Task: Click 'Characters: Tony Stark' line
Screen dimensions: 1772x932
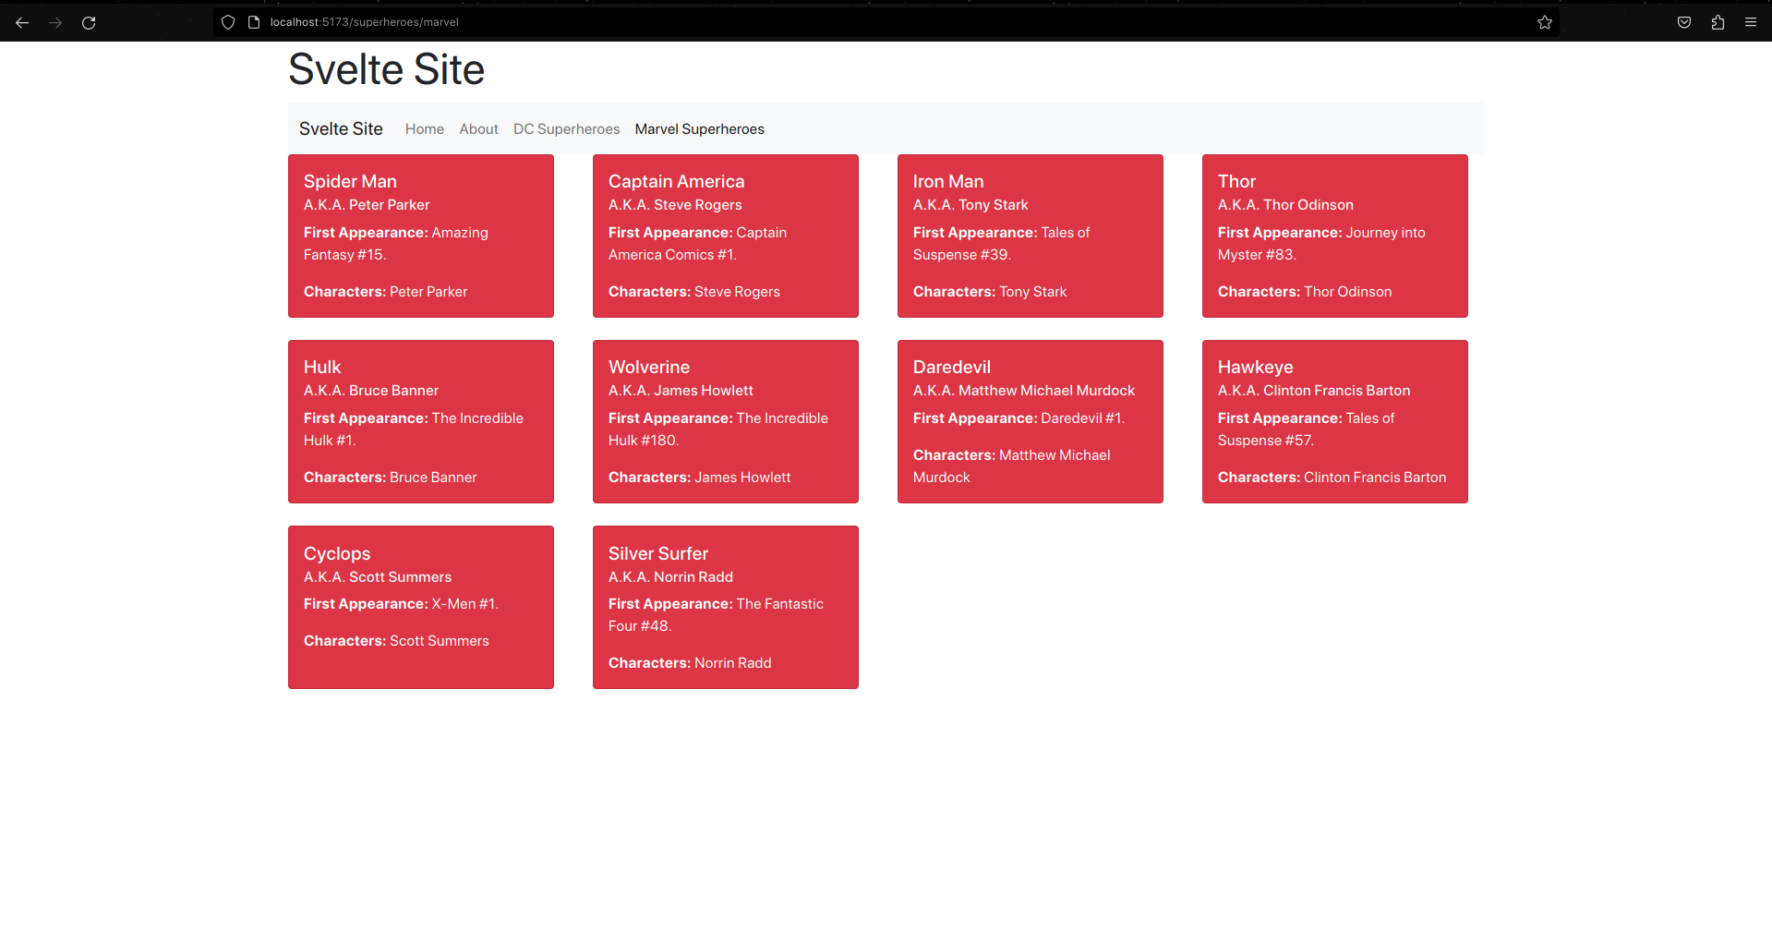Action: (990, 292)
